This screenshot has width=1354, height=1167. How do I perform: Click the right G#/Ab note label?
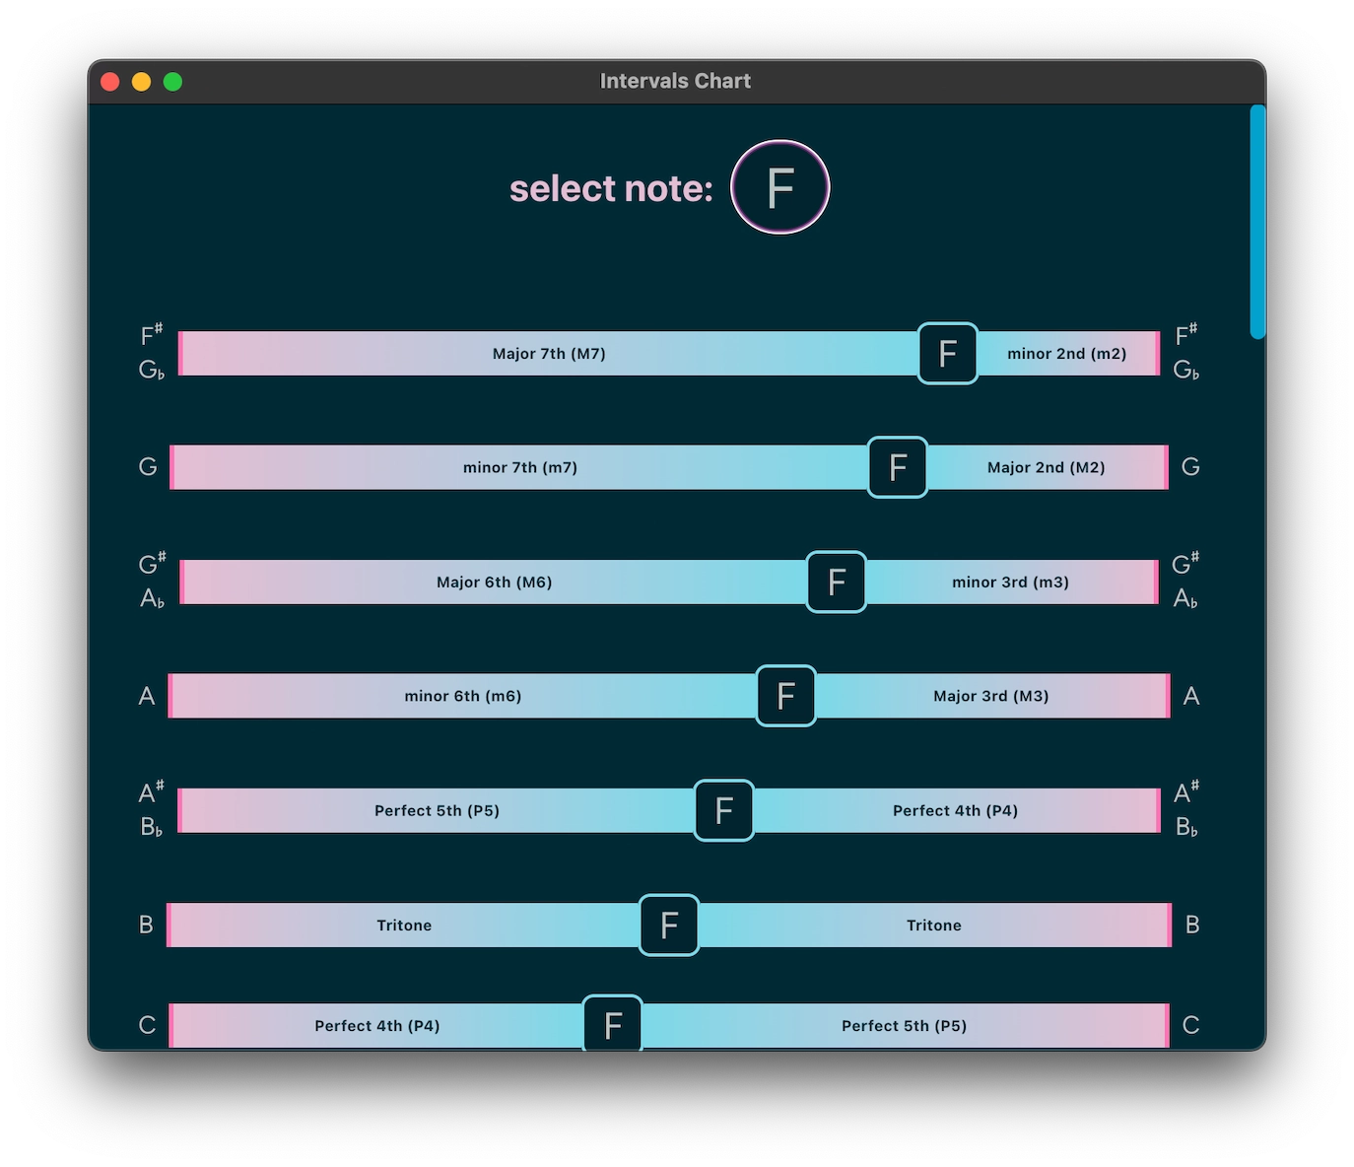click(x=1185, y=581)
